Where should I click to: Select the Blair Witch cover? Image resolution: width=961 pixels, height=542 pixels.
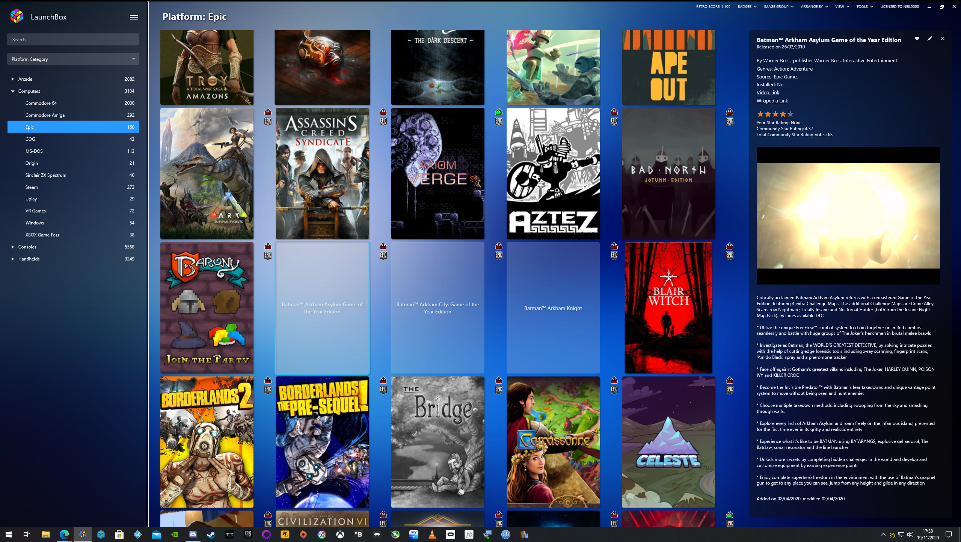[x=668, y=308]
